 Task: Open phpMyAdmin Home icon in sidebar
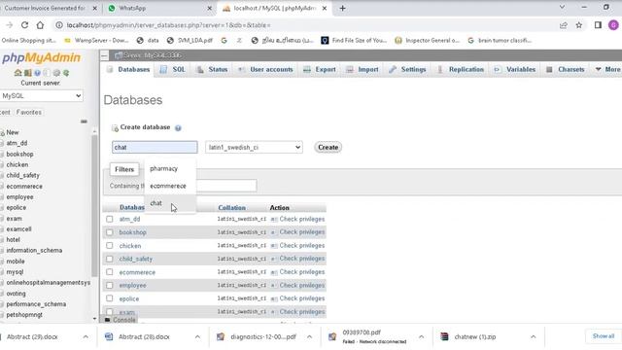[17, 73]
